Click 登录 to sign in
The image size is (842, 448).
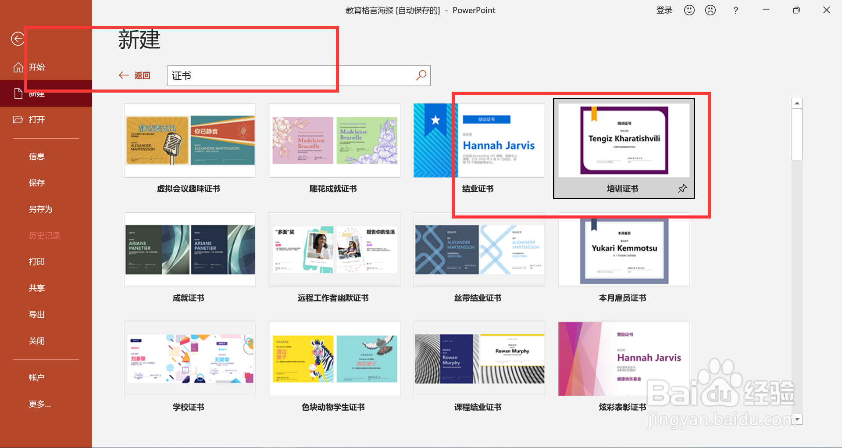click(664, 10)
